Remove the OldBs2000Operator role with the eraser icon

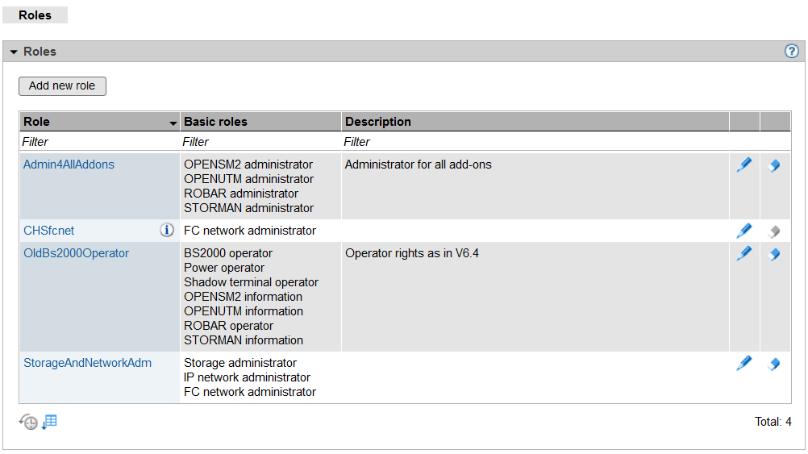click(774, 255)
